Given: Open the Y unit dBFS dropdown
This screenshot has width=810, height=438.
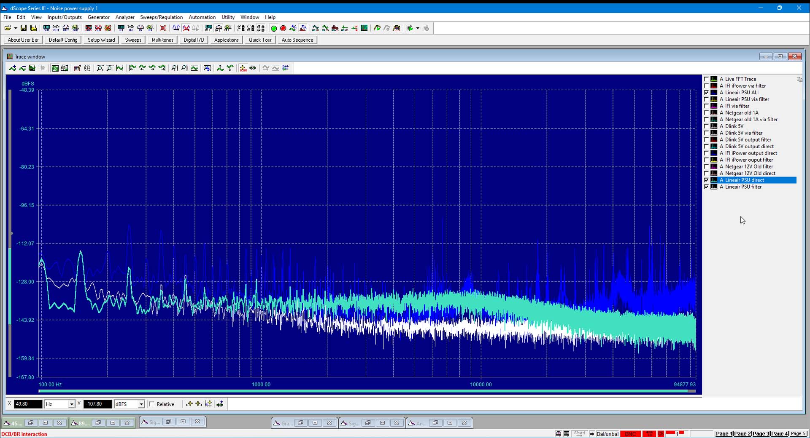Looking at the screenshot, I should tap(141, 404).
